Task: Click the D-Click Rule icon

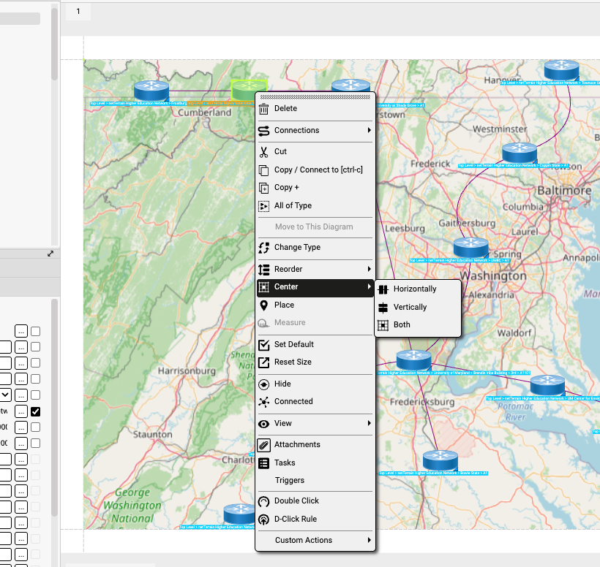Action: point(264,520)
